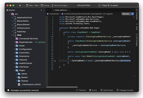
Task: Select the Basket folder icon
Action: [x=19, y=77]
